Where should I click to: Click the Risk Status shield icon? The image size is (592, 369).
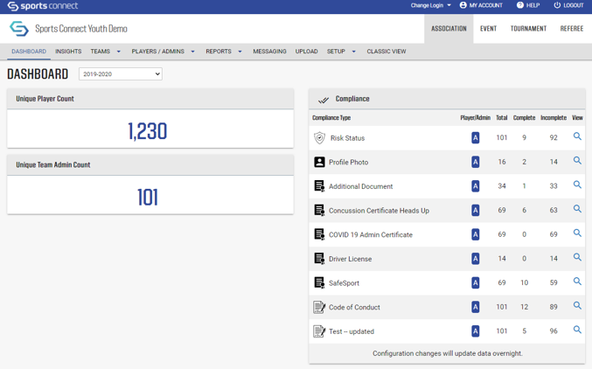[x=319, y=138]
